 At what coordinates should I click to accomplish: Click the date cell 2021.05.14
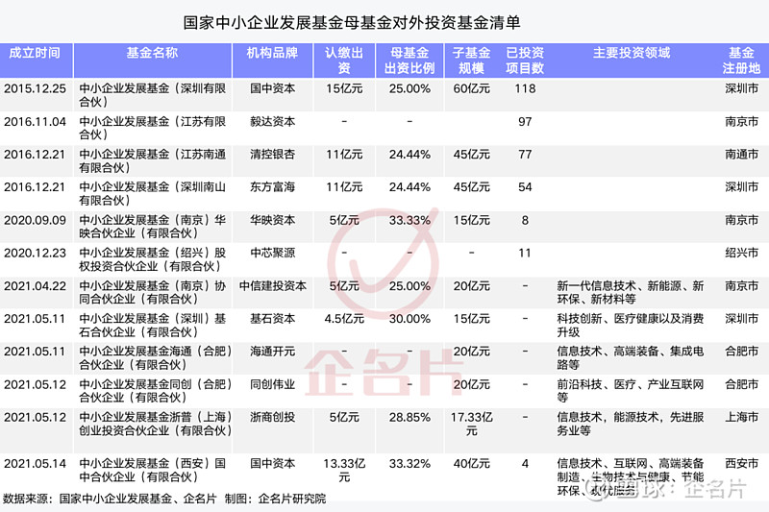pos(35,463)
